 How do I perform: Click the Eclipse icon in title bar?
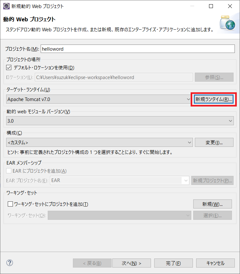6,6
